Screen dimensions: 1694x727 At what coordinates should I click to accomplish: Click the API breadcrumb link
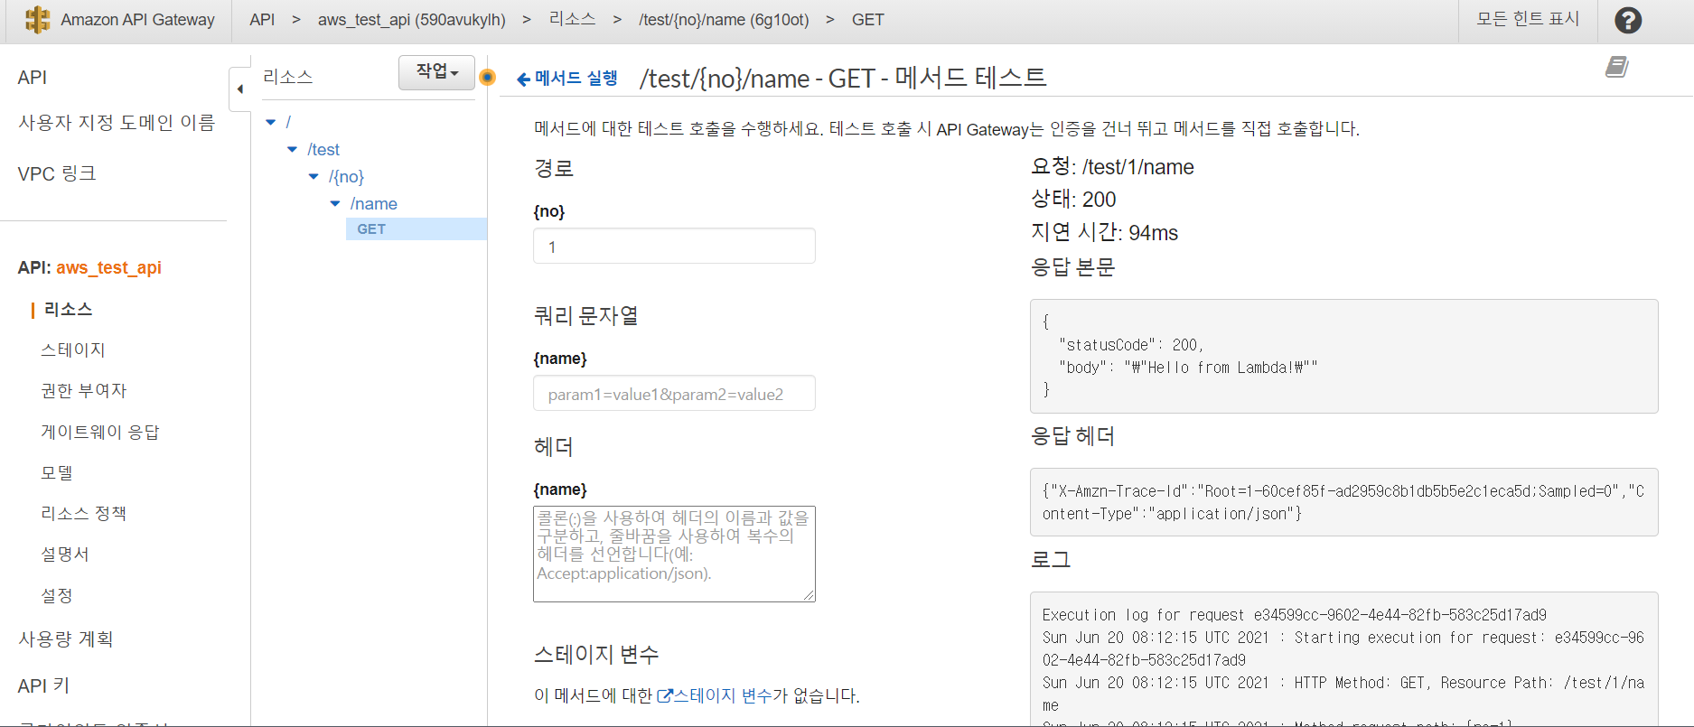pos(262,20)
